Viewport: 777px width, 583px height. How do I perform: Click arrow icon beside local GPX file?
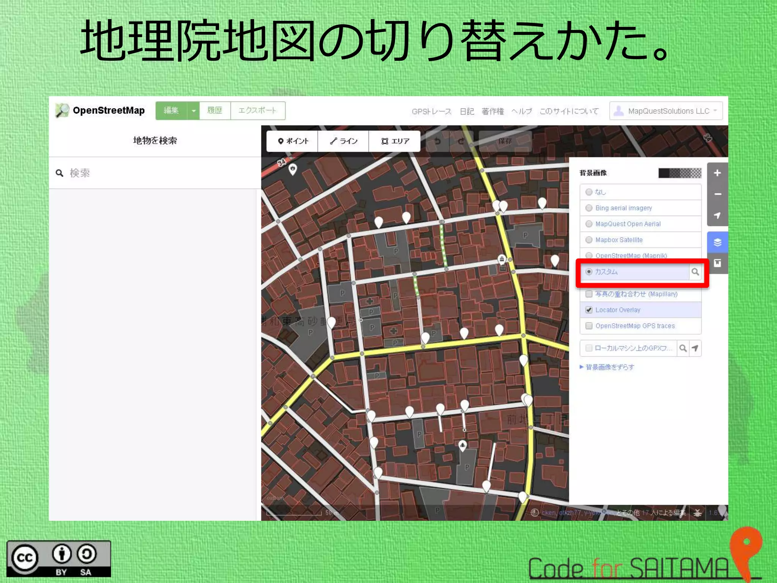pyautogui.click(x=695, y=348)
